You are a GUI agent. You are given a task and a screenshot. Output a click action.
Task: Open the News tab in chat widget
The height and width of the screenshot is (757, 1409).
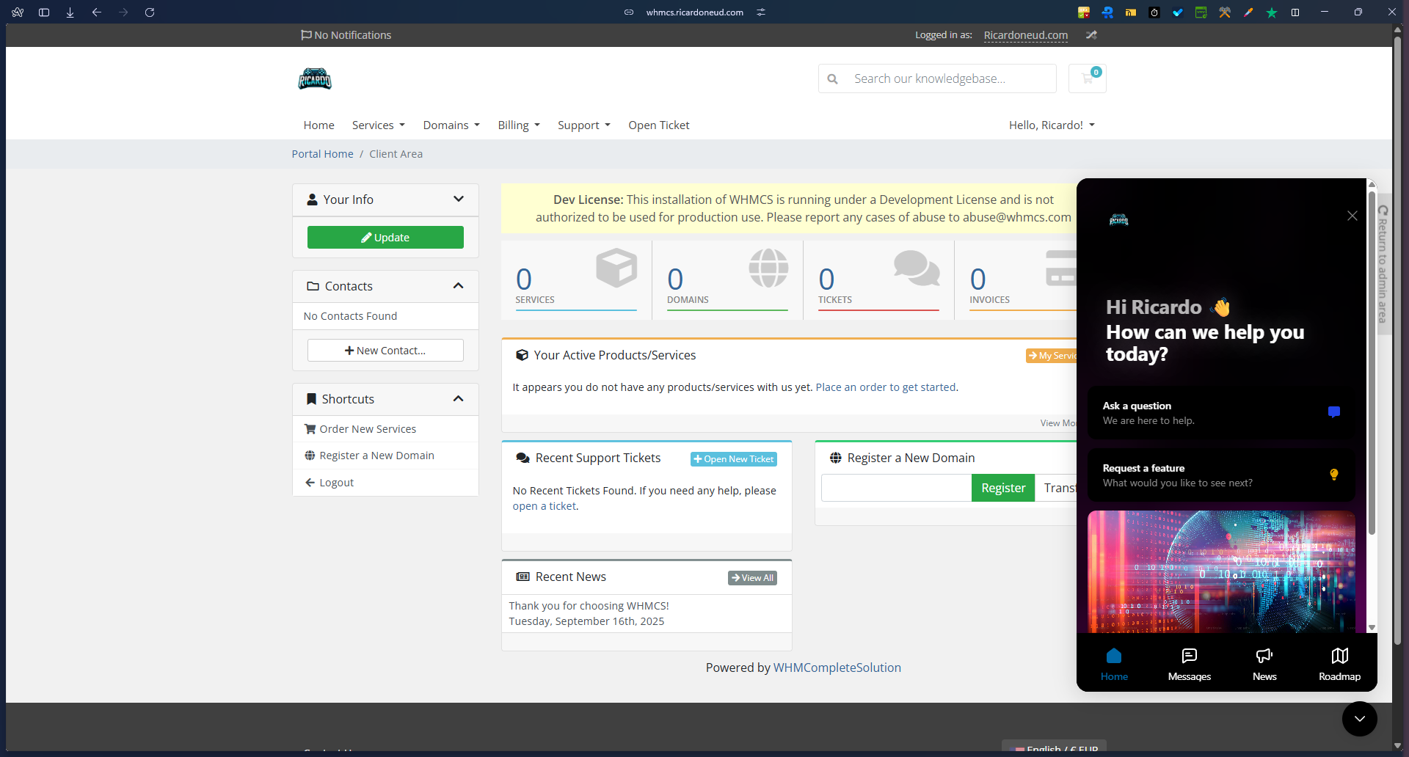[x=1264, y=664]
